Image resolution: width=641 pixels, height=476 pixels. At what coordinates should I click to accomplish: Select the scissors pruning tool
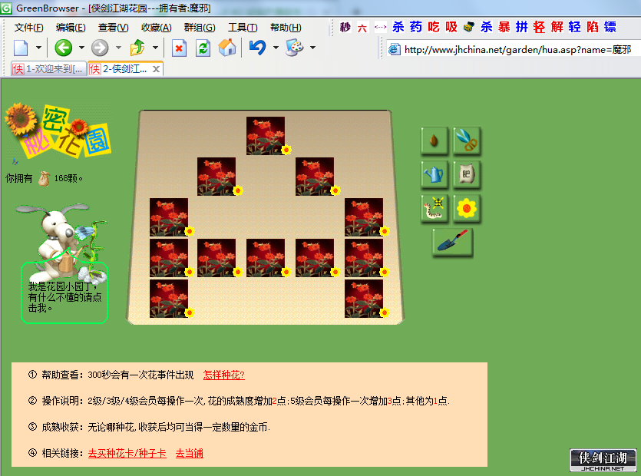[467, 140]
